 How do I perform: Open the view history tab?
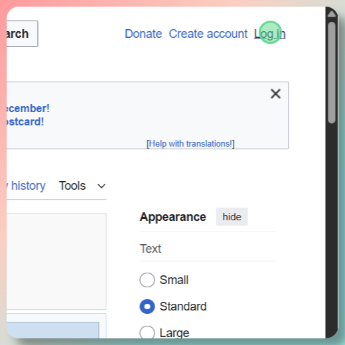[26, 186]
